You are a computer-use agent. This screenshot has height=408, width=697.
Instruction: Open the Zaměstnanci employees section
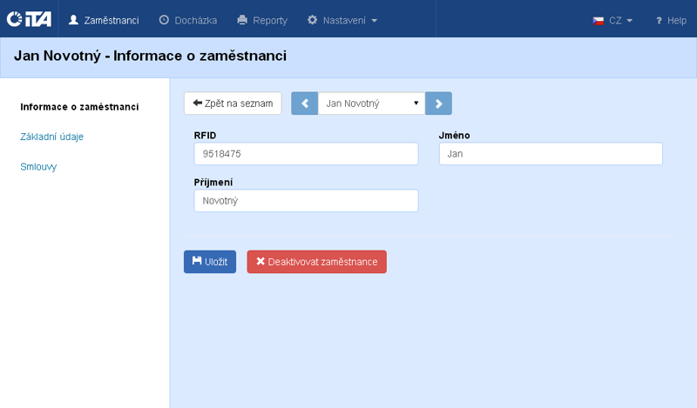pyautogui.click(x=103, y=19)
